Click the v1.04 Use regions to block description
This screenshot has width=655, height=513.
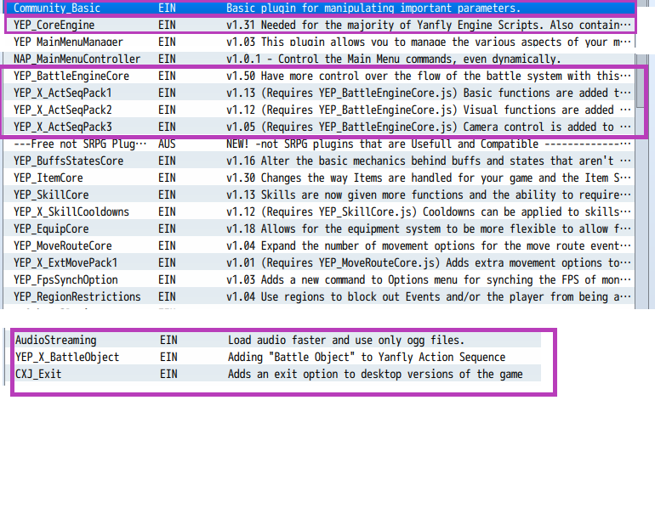429,297
